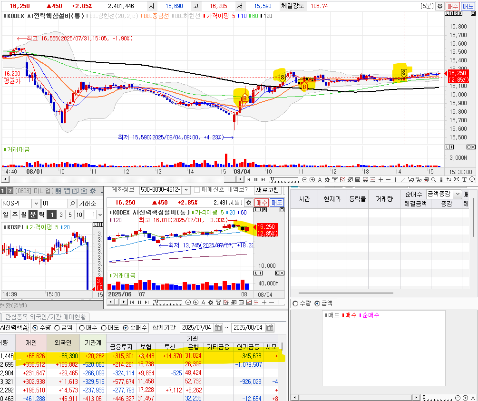Set KOSPI chart to 10-minute interval
The image size is (478, 401).
[79, 215]
